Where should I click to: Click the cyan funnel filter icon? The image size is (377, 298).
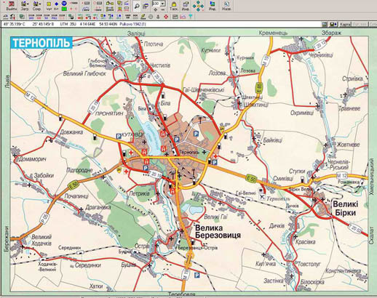click(x=191, y=17)
